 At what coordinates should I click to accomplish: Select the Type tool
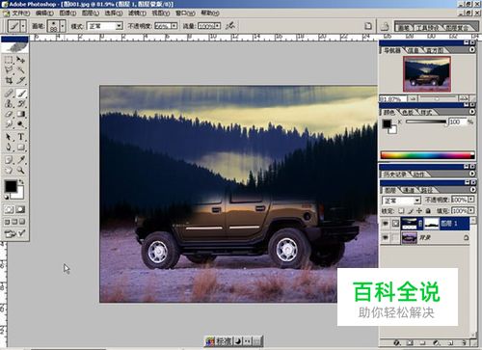point(21,137)
